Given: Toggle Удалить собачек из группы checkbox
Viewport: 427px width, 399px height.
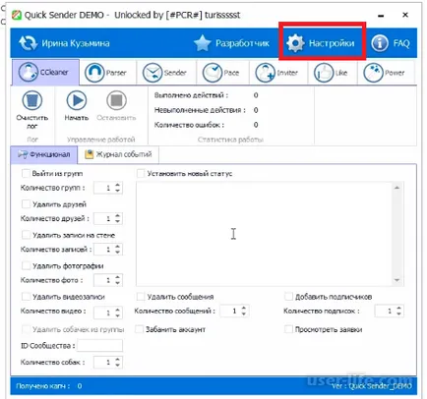Looking at the screenshot, I should pyautogui.click(x=26, y=329).
